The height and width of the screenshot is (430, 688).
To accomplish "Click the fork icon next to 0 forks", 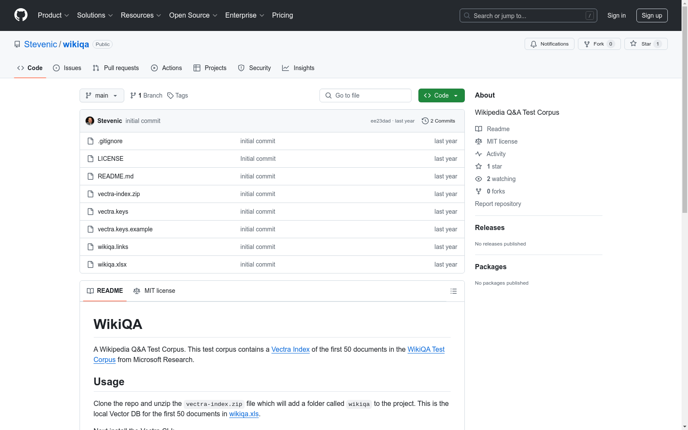I will [x=479, y=191].
